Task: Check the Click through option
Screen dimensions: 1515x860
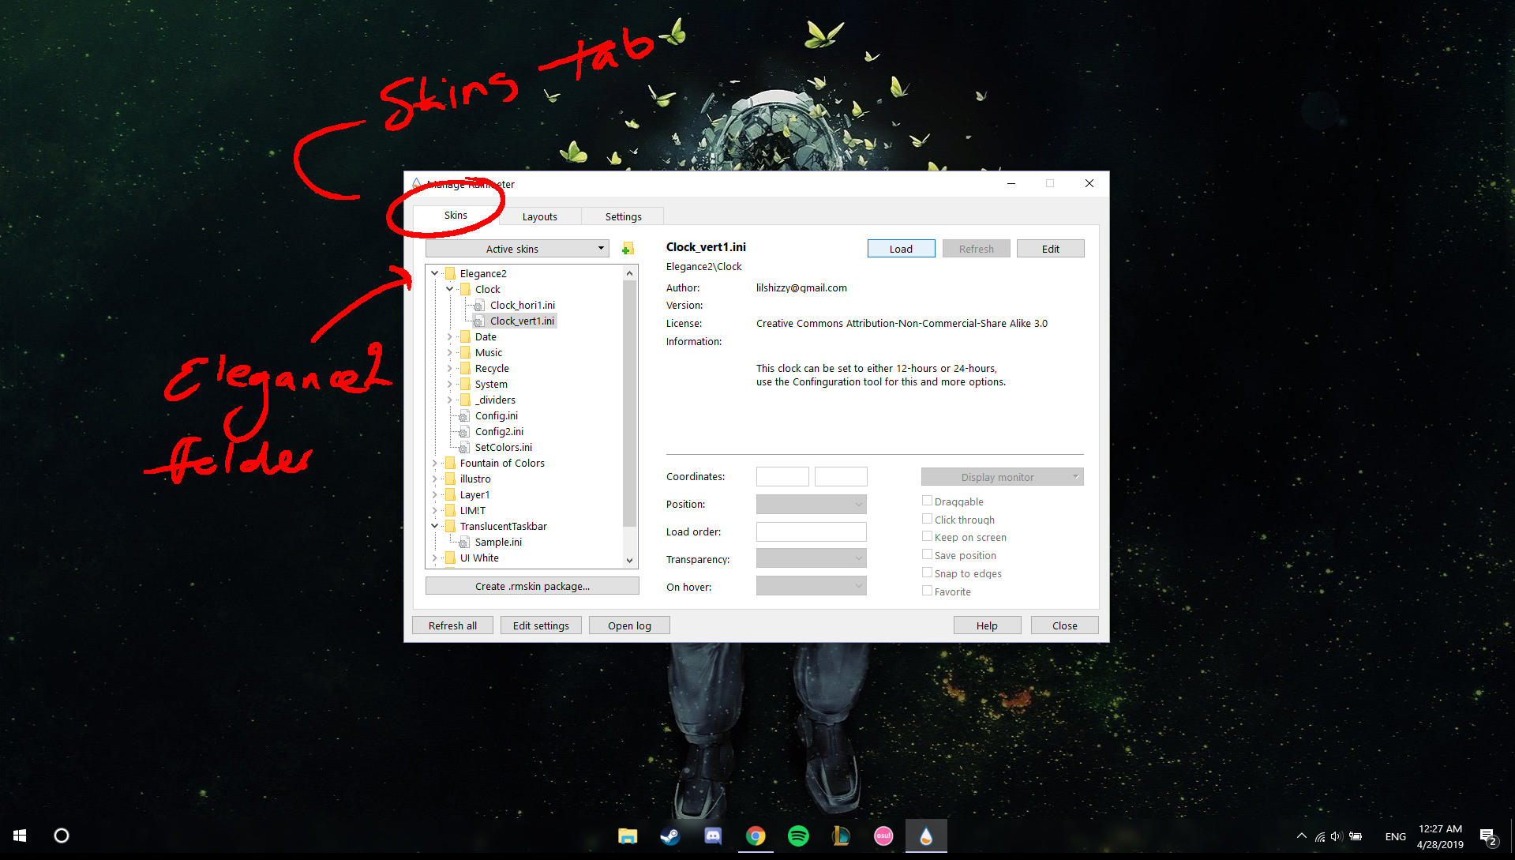Action: [927, 519]
